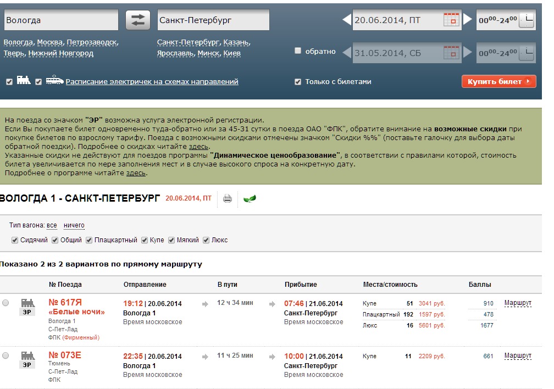Screen dimensions: 554x389
Task: Open return time range 00-24 selector
Action: [x=506, y=53]
